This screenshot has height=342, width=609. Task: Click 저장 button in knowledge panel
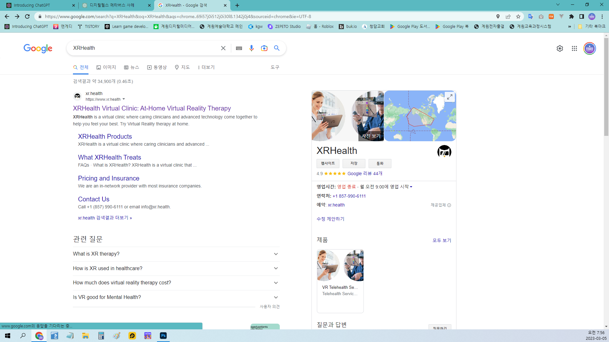[354, 163]
